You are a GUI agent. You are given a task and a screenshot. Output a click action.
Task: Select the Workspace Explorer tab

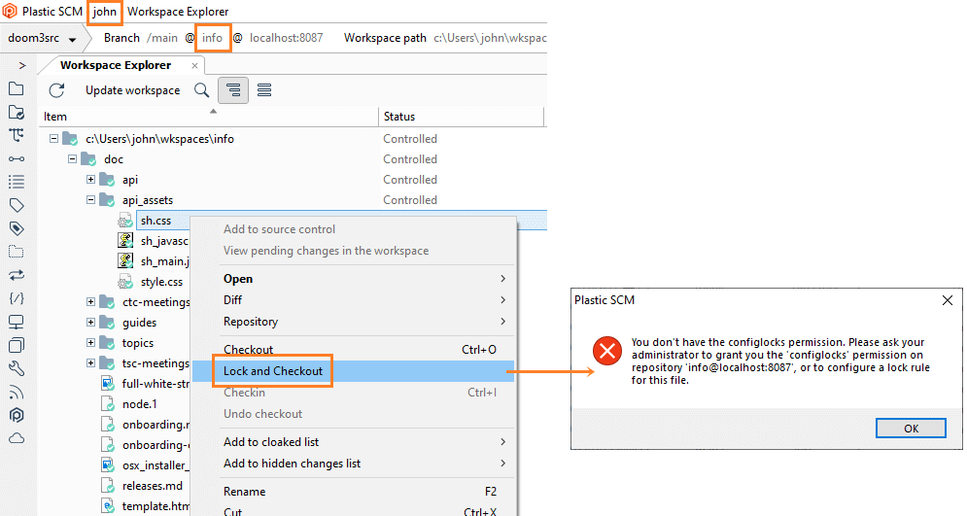pos(116,65)
